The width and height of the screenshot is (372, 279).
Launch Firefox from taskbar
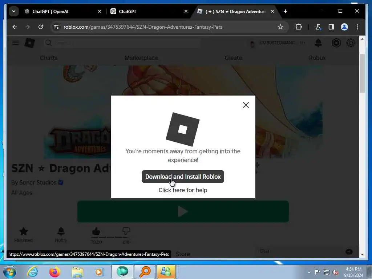(55, 272)
